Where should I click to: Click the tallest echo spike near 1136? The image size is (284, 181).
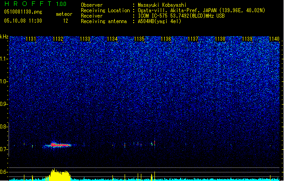[154, 142]
